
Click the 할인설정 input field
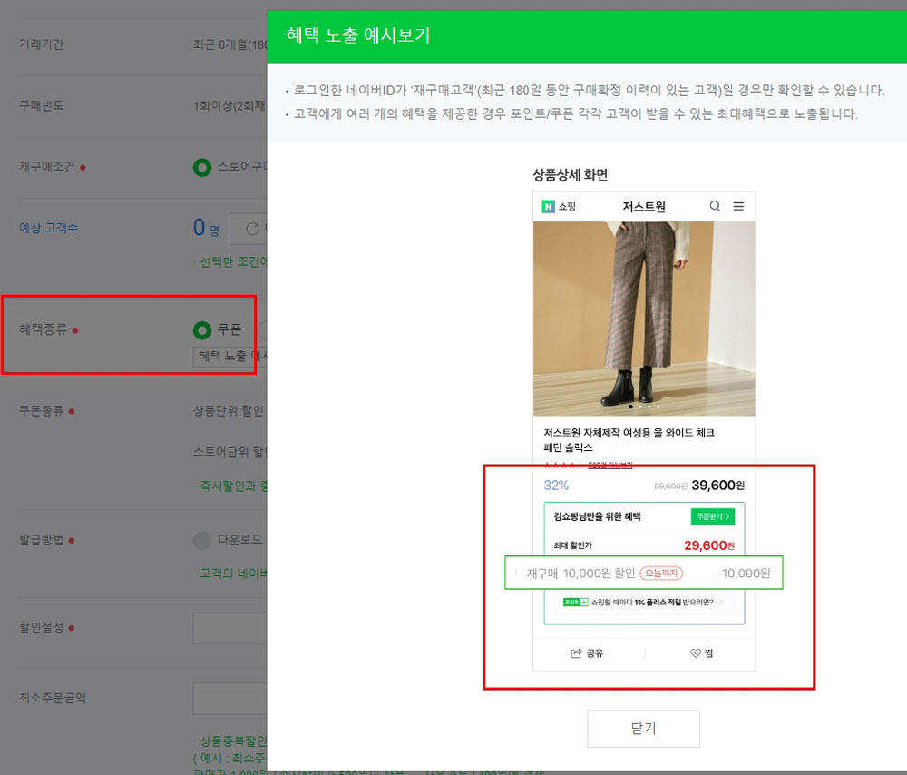(x=229, y=628)
